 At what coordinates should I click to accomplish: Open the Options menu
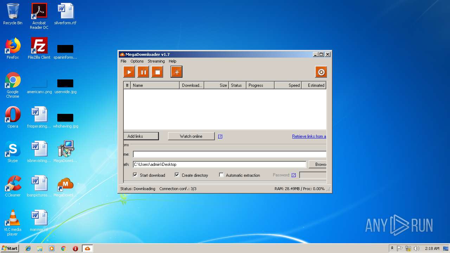coord(137,61)
